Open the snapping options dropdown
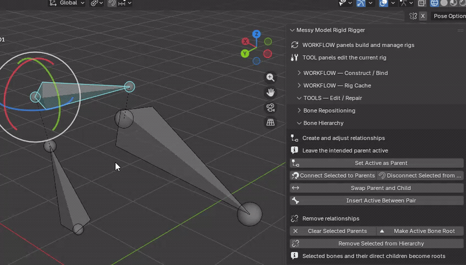The image size is (466, 265). tap(125, 3)
